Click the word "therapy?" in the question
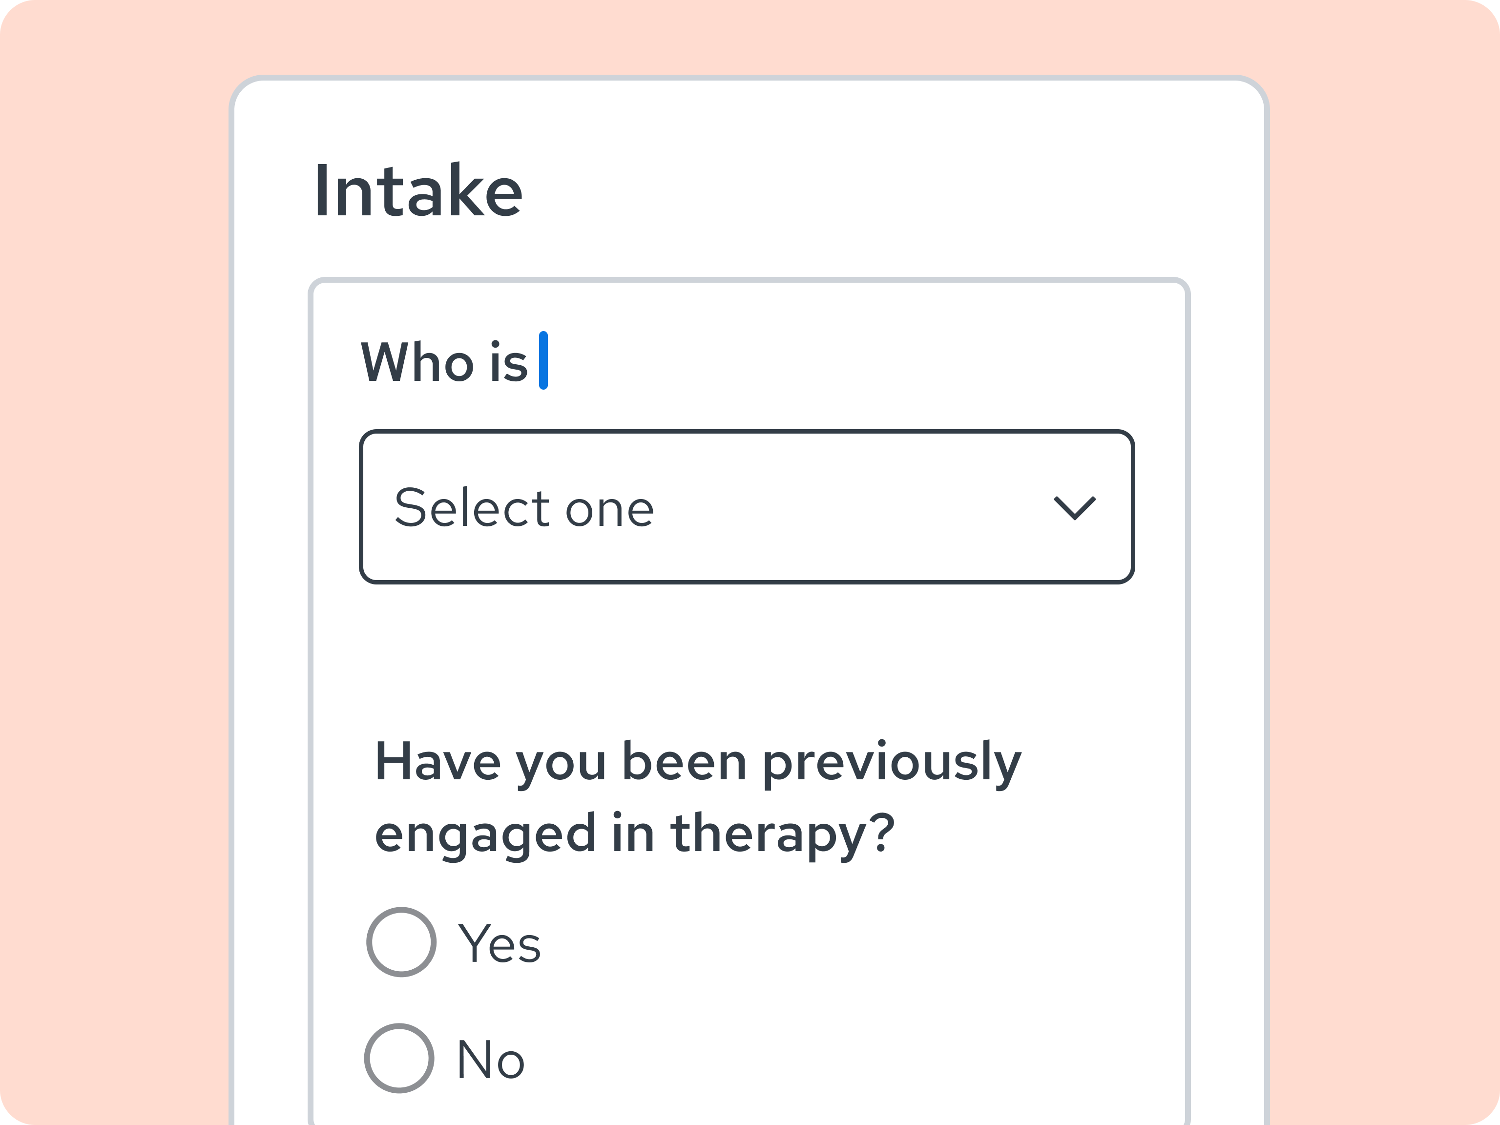 (x=783, y=835)
